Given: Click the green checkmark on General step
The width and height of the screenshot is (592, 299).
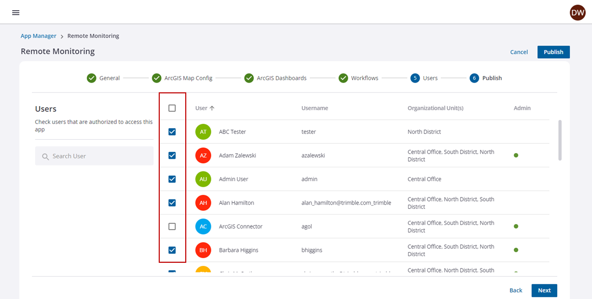Looking at the screenshot, I should pos(91,78).
